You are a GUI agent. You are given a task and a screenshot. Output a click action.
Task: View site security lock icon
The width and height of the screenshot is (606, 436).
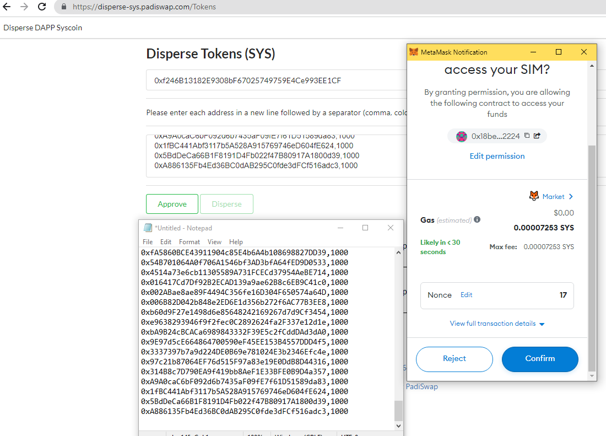point(64,7)
